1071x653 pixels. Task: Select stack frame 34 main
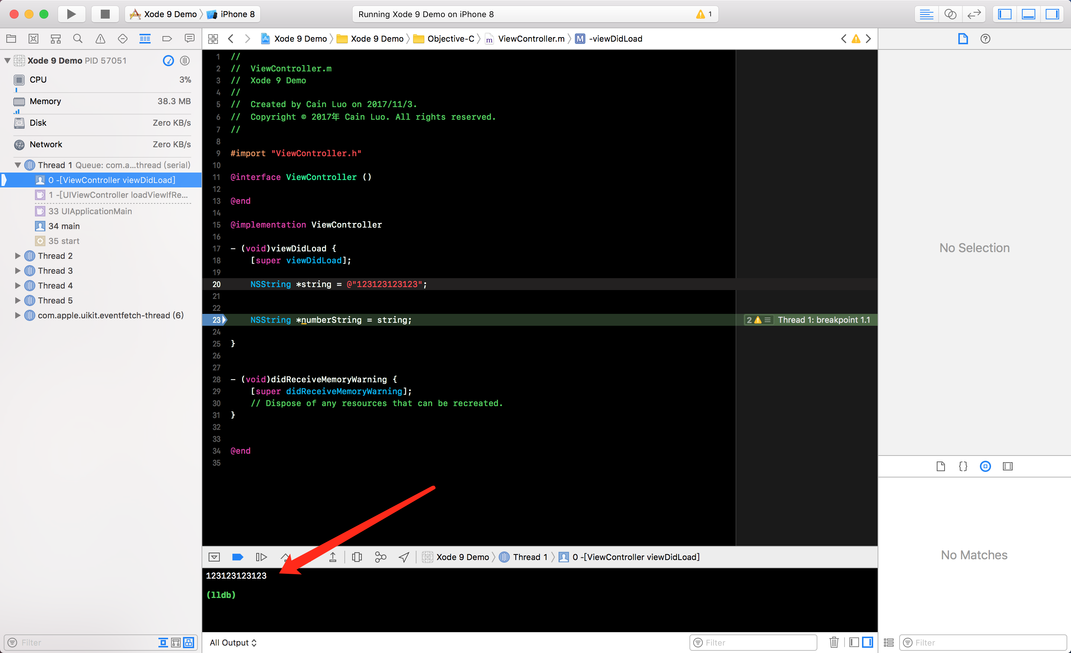pyautogui.click(x=64, y=226)
